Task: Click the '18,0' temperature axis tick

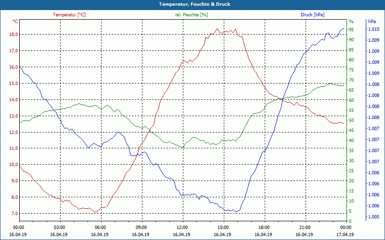Action: tap(14, 34)
